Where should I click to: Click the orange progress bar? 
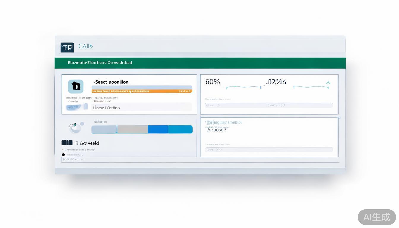(x=142, y=91)
